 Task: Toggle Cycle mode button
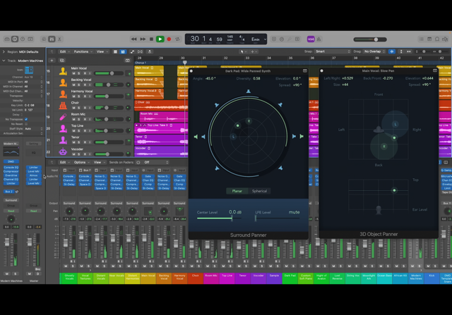coord(177,39)
